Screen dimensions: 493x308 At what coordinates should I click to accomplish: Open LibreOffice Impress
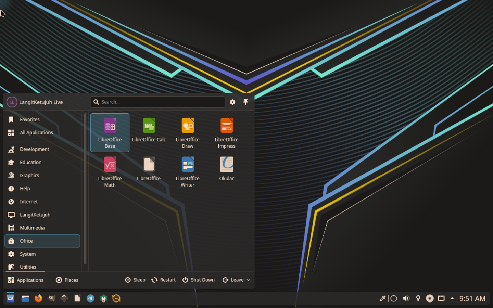(x=226, y=132)
